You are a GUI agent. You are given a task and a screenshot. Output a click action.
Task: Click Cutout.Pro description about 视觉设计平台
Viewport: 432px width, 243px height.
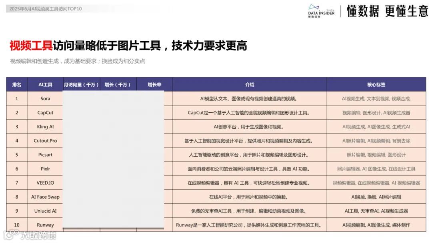click(x=249, y=141)
